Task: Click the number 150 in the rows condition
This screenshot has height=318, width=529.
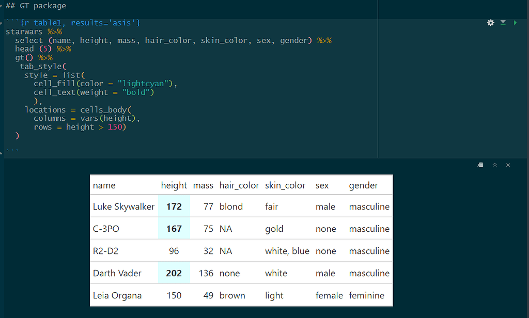Action: pyautogui.click(x=115, y=126)
